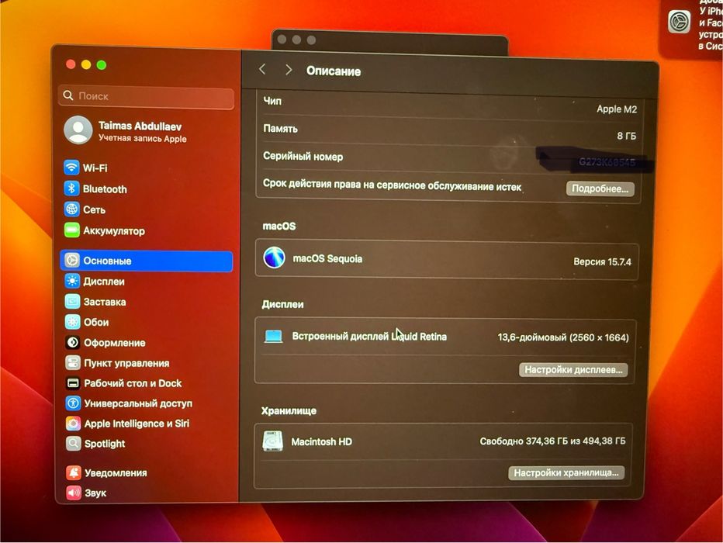723x543 pixels.
Task: Click the Bluetooth sidebar icon
Action: pos(71,188)
